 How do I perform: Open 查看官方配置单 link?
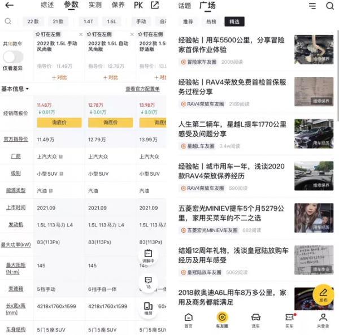click(x=143, y=89)
